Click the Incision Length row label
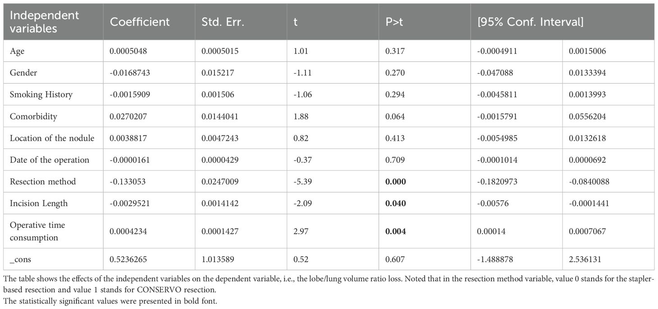 coord(39,203)
